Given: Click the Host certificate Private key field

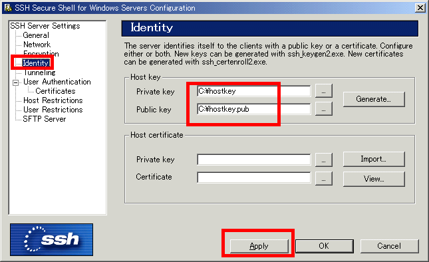Looking at the screenshot, I should coord(253,160).
